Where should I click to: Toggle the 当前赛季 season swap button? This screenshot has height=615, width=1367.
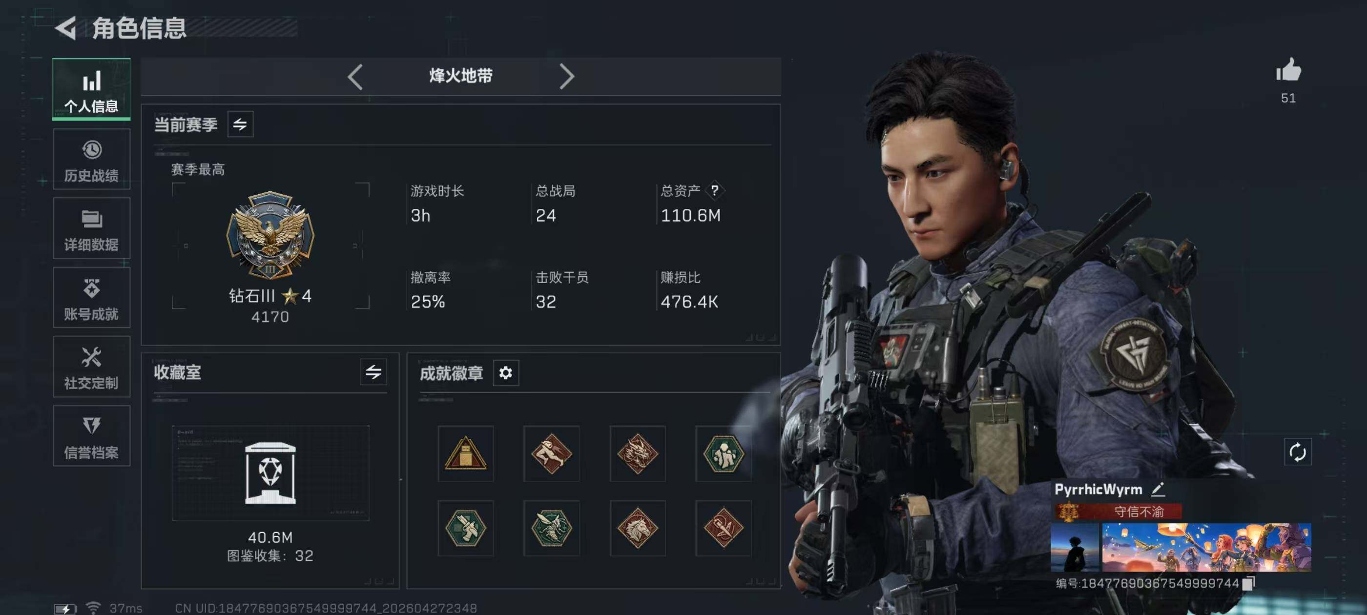coord(240,124)
